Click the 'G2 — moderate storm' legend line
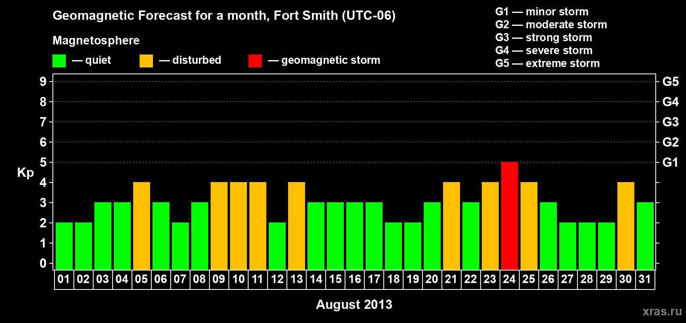Image resolution: width=686 pixels, height=323 pixels. pos(551,25)
